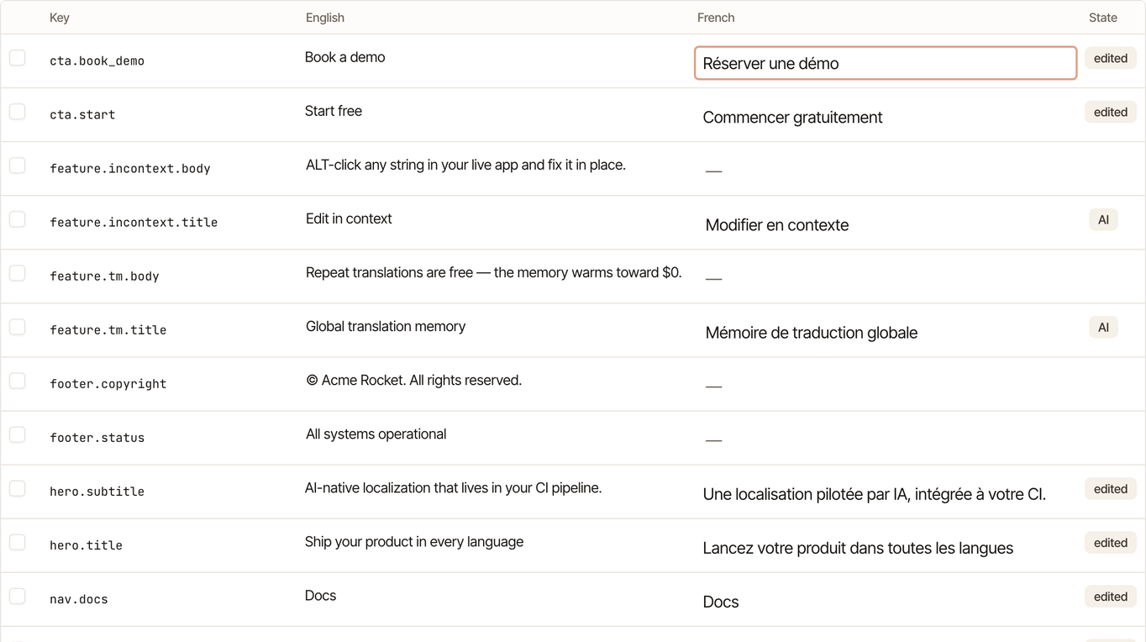The width and height of the screenshot is (1146, 642).
Task: Click the French column header
Action: click(716, 18)
